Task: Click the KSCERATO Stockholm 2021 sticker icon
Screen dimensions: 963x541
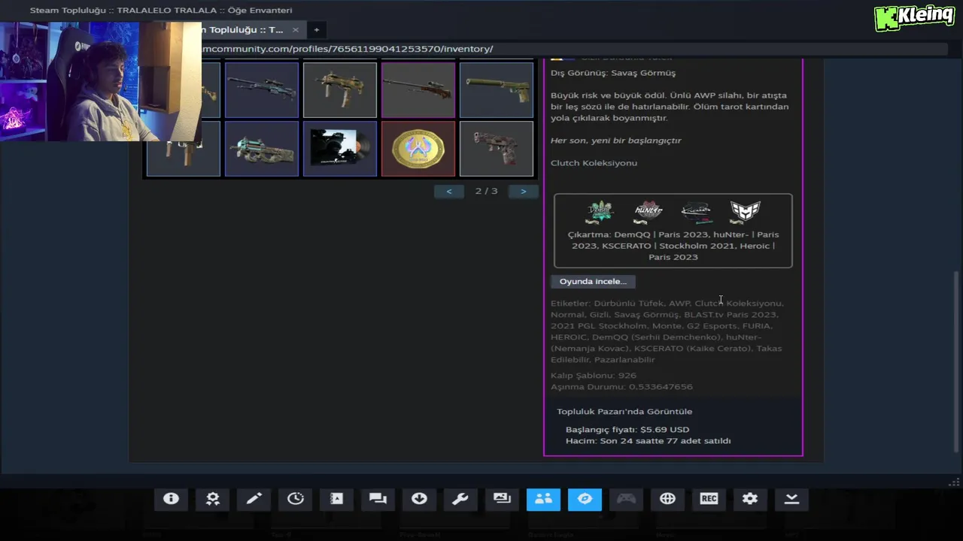Action: click(697, 212)
